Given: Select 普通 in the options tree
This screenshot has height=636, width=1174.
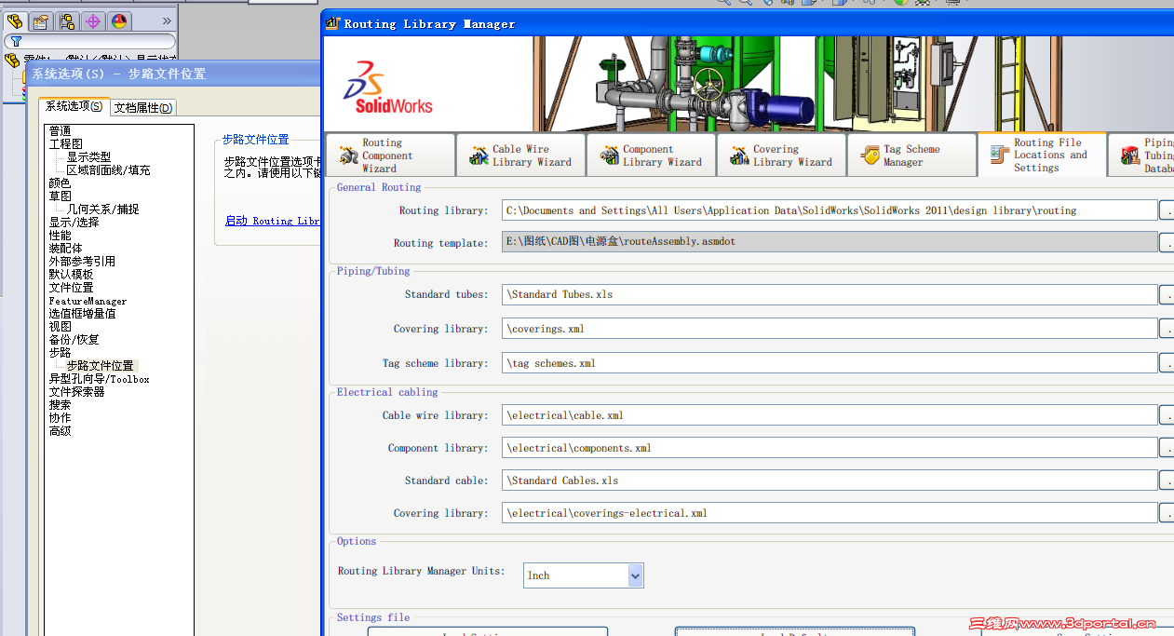Looking at the screenshot, I should (x=60, y=131).
